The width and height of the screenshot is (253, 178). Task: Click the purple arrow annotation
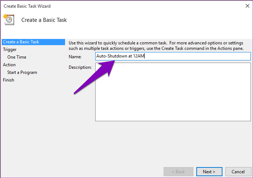(95, 77)
